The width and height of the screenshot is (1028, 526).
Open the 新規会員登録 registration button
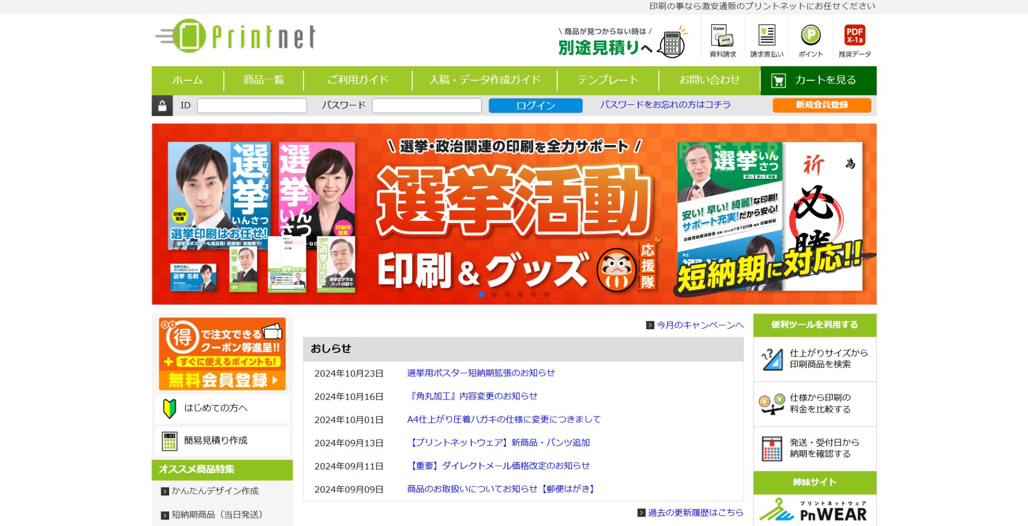[822, 105]
